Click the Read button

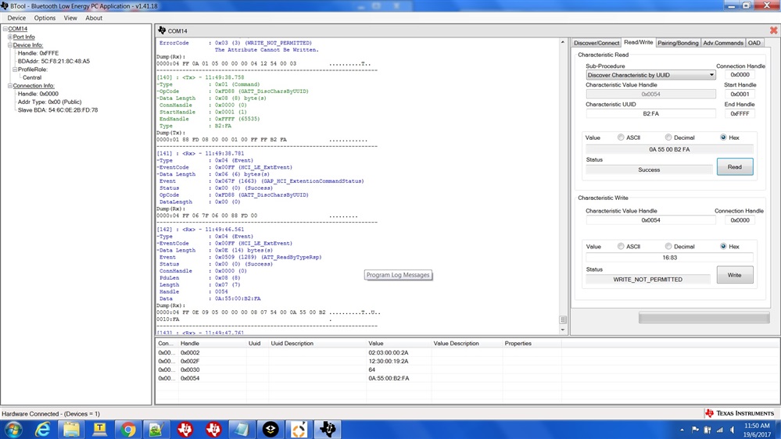734,167
